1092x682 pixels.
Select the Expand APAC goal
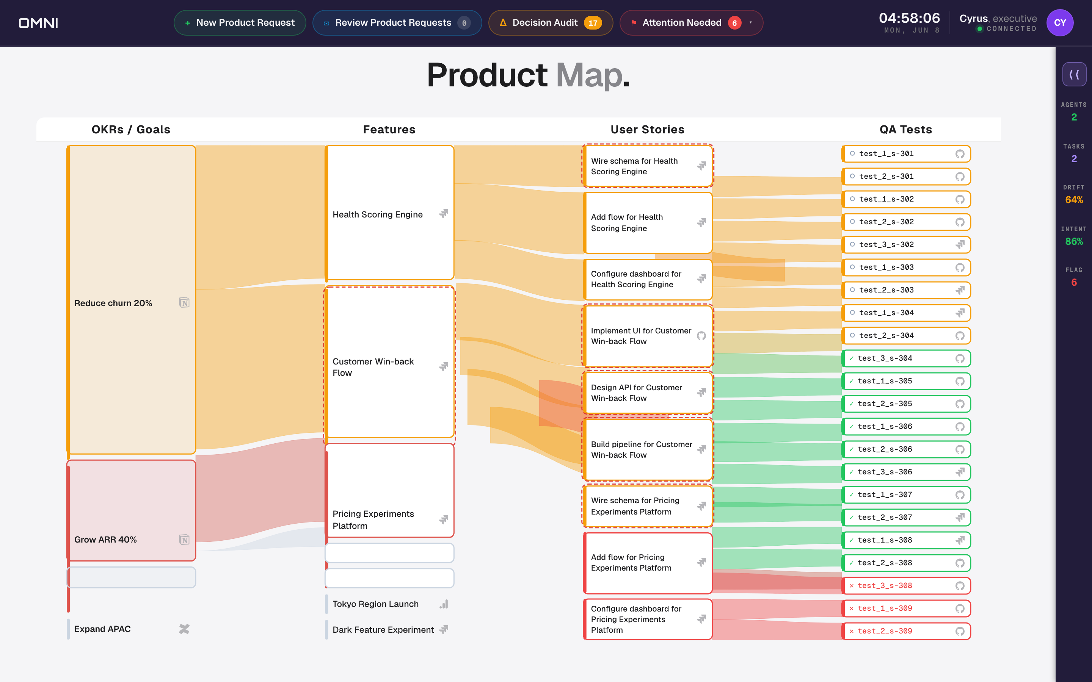pyautogui.click(x=131, y=629)
